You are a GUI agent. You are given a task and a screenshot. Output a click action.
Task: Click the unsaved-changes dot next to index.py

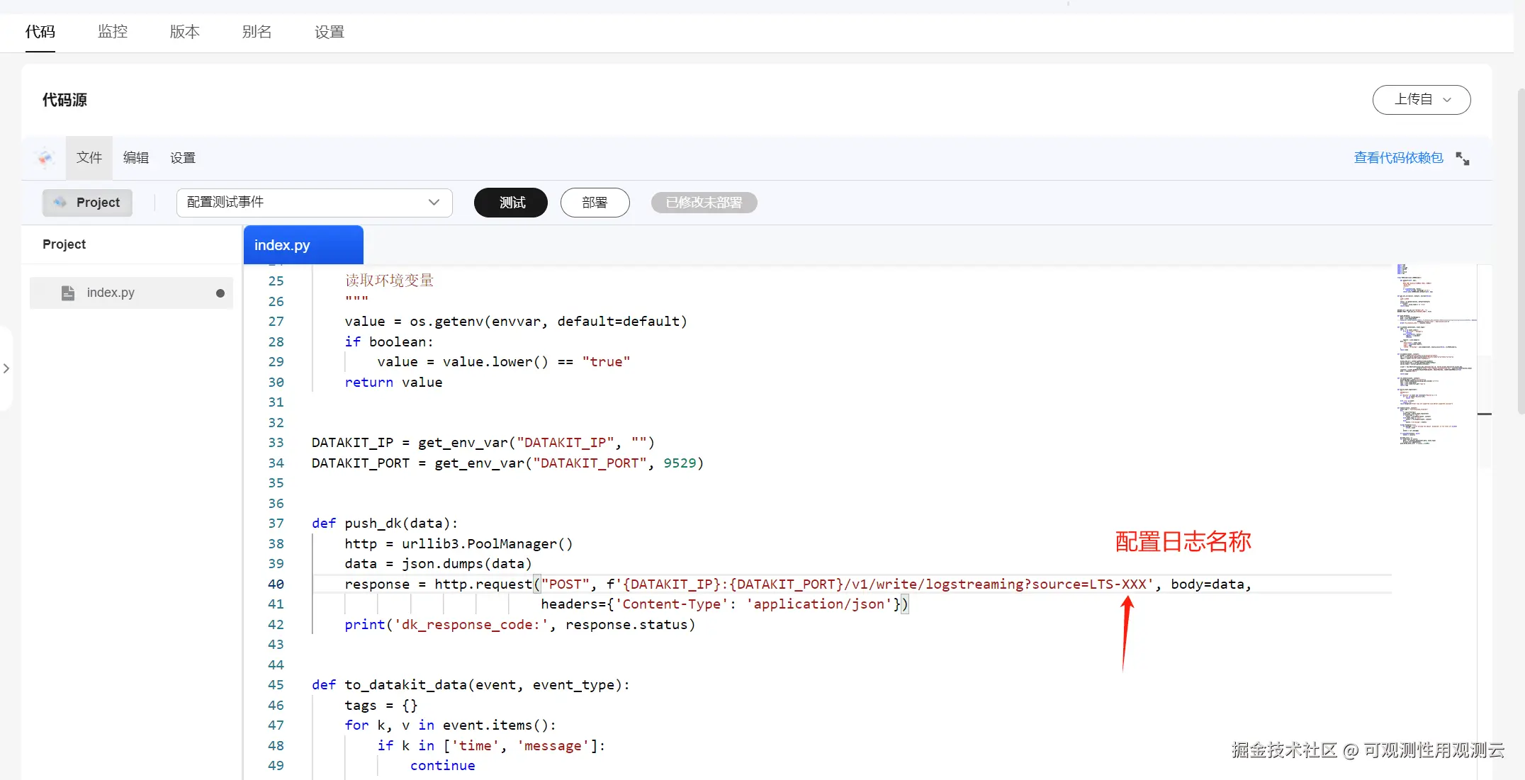(x=220, y=293)
